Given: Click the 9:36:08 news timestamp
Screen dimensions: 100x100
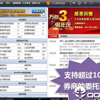Looking at the screenshot, I should [52, 41].
